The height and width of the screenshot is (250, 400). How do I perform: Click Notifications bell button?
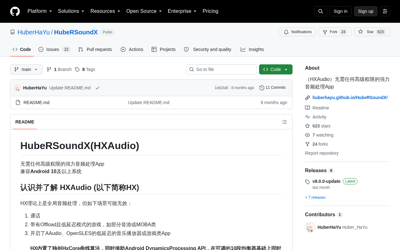(x=298, y=32)
